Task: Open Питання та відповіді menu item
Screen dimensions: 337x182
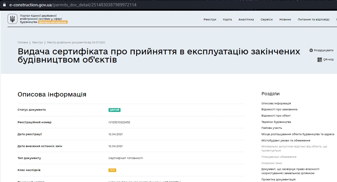Action: click(x=313, y=19)
